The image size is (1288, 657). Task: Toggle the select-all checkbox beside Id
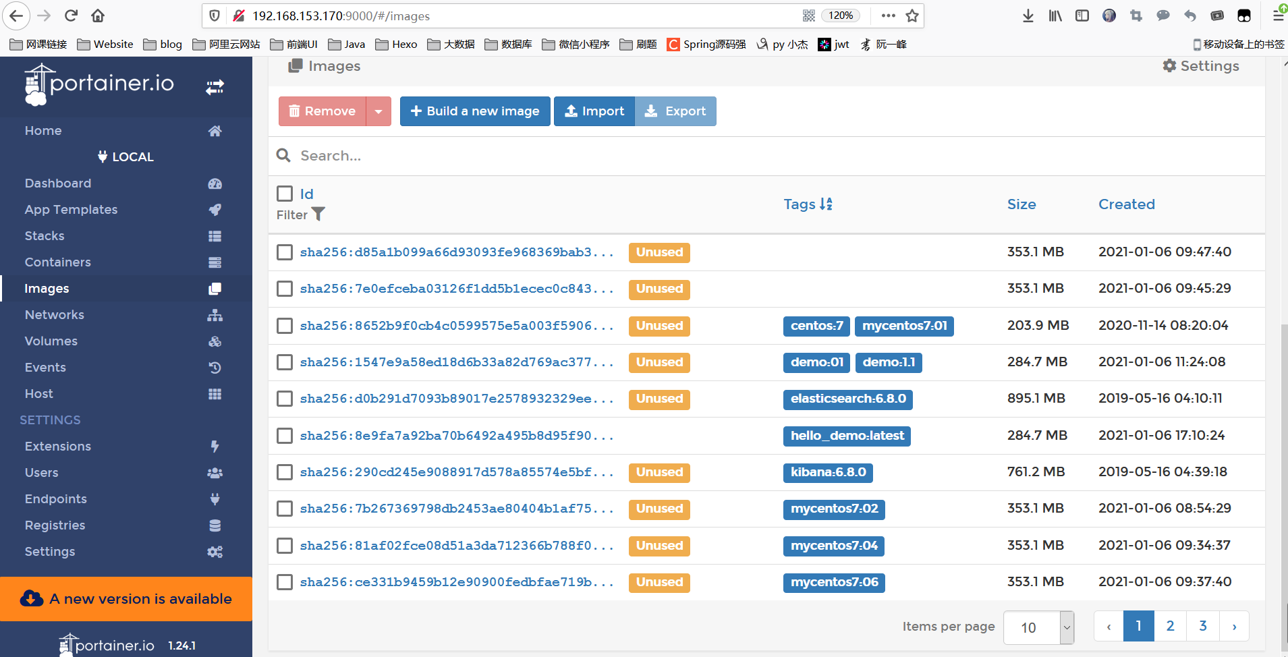point(285,194)
